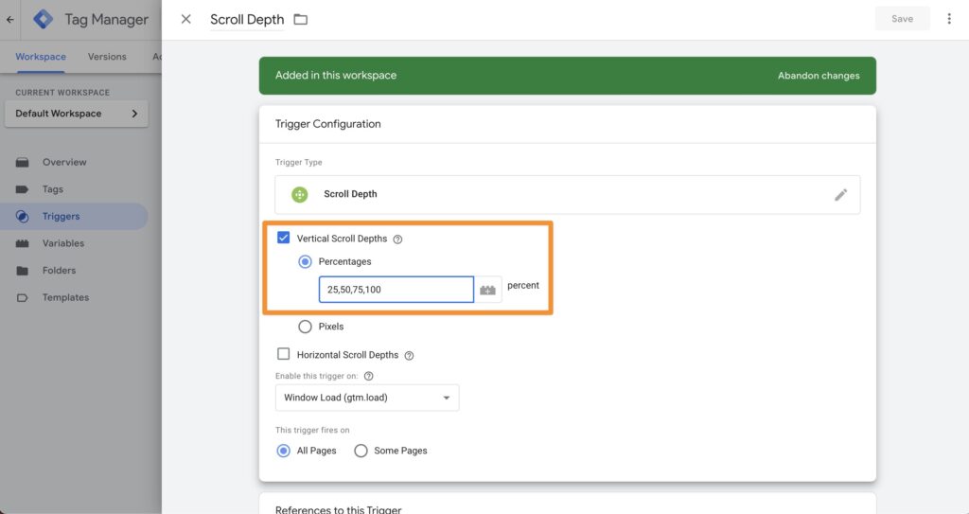Open help for Vertical Scroll Depths
969x514 pixels.
point(398,239)
